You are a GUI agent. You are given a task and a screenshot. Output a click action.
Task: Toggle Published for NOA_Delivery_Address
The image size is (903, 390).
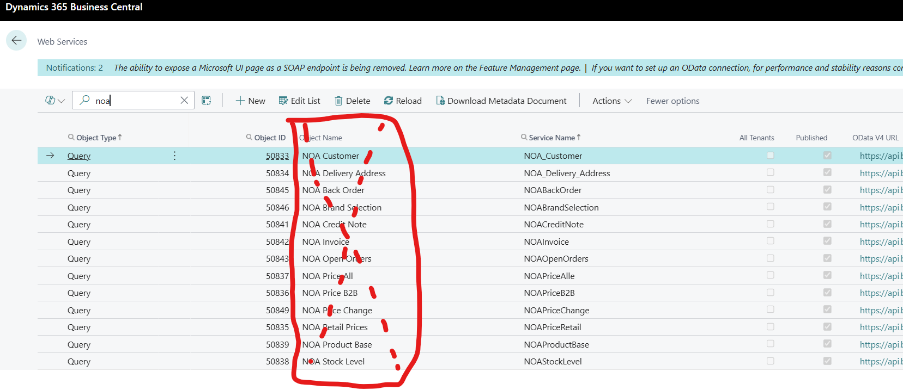point(827,172)
